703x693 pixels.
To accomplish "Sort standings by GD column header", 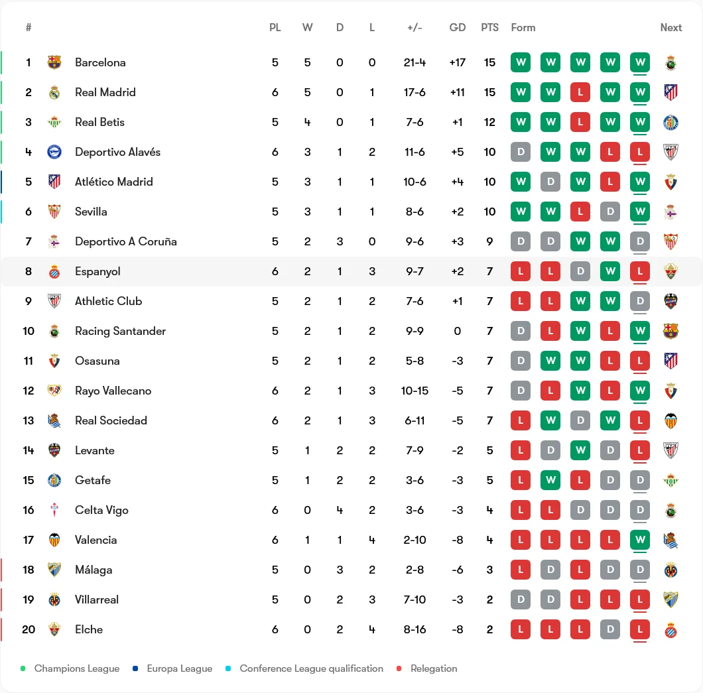I will [x=458, y=28].
